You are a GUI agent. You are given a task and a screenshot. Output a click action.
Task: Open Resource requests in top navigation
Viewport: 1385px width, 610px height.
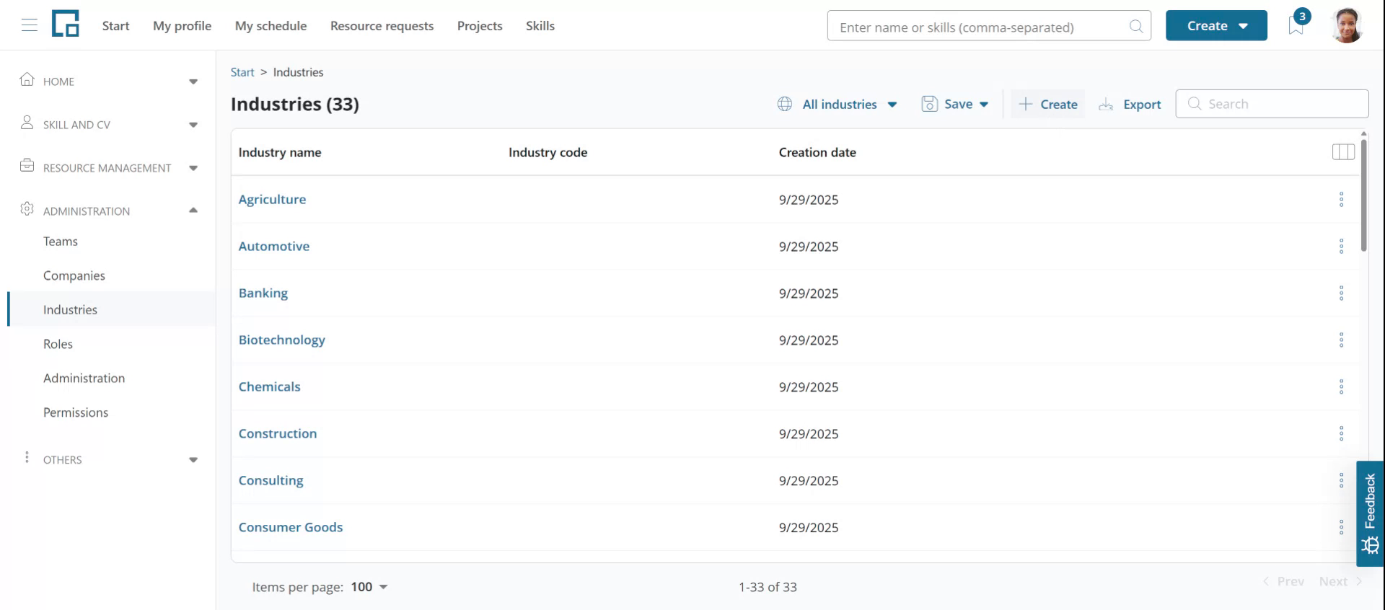click(382, 26)
